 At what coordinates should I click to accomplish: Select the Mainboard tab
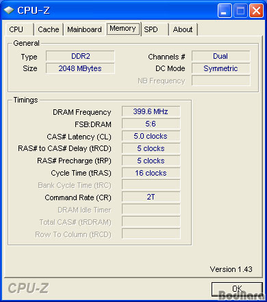point(84,29)
